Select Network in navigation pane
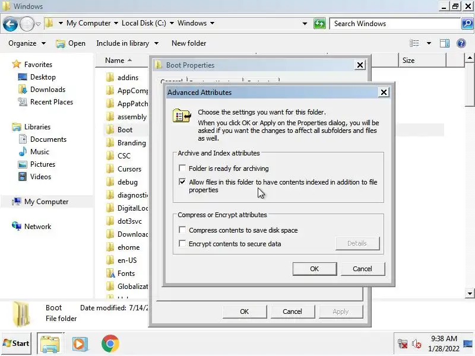Viewport: 475px width, 356px height. pyautogui.click(x=37, y=227)
